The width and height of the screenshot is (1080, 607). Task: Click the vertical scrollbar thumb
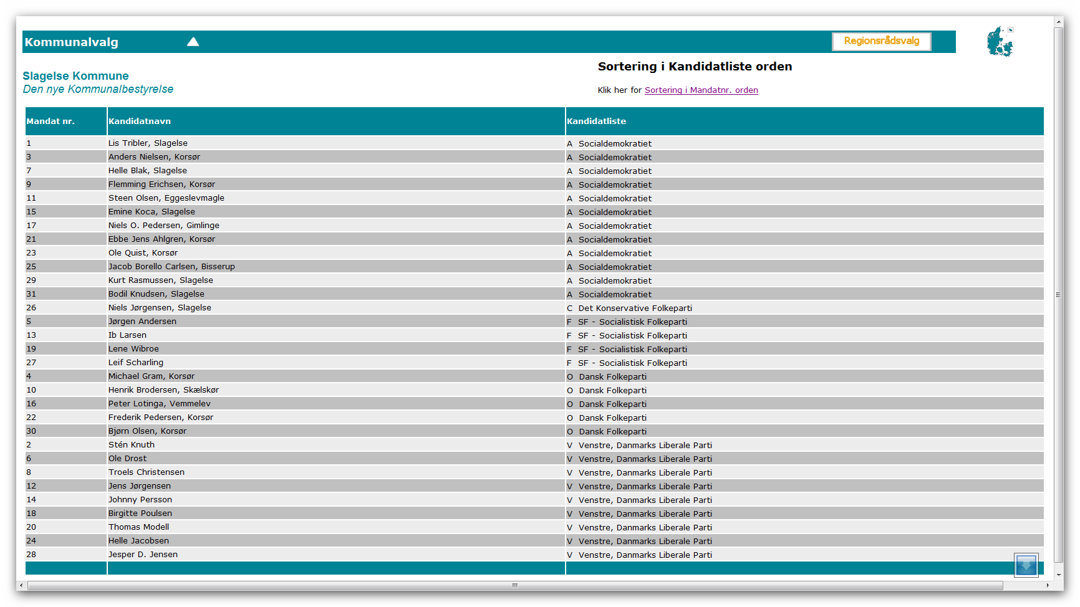(1058, 295)
